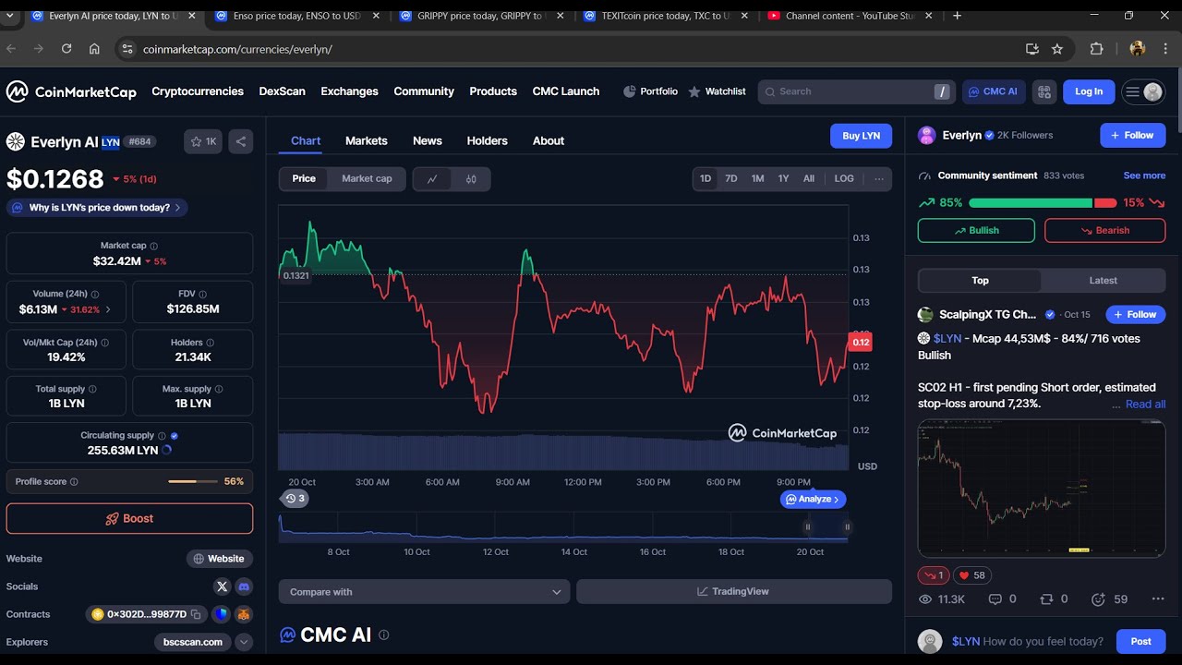This screenshot has width=1182, height=665.
Task: Open ScalpingX post chart thumbnail
Action: pos(1042,489)
